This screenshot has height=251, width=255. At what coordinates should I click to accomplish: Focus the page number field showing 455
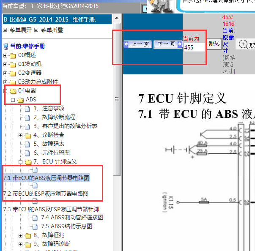[194, 47]
